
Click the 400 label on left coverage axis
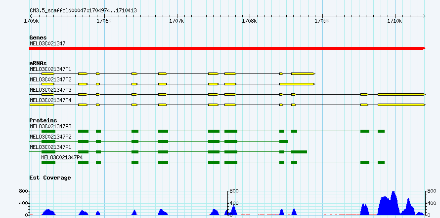tap(23, 203)
